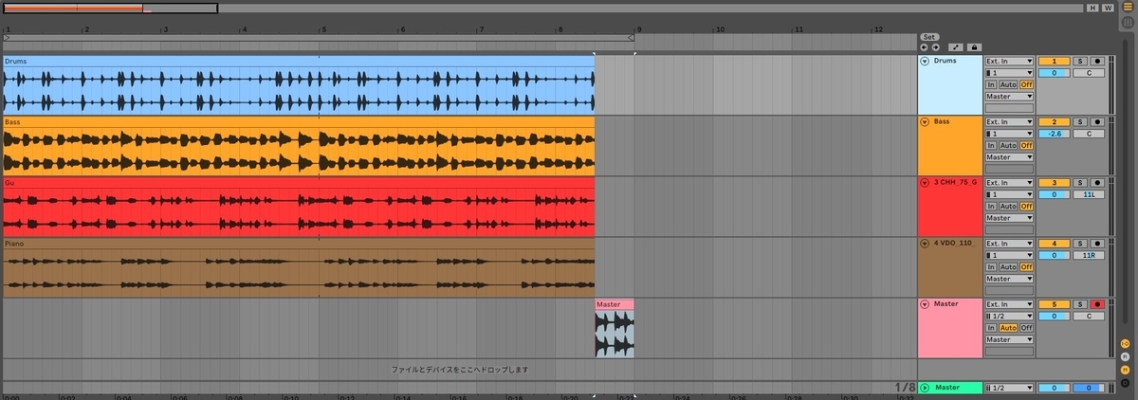Set Drums track monitor to In
Screen dimensions: 1138x400
tap(991, 84)
